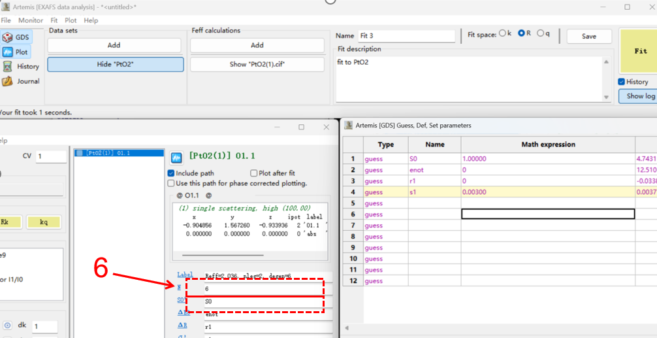Viewport: 657px width, 338px height.
Task: Click the Type column header in GDS table
Action: (x=385, y=144)
